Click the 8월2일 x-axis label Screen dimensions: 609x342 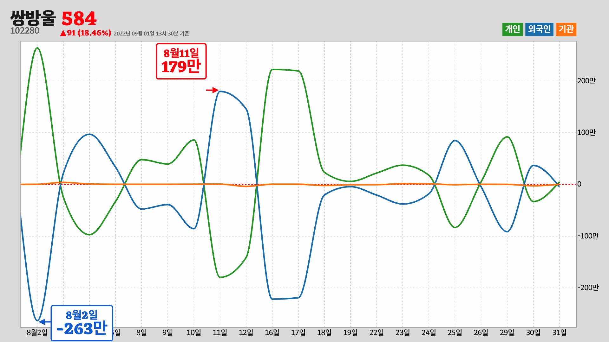click(x=37, y=332)
